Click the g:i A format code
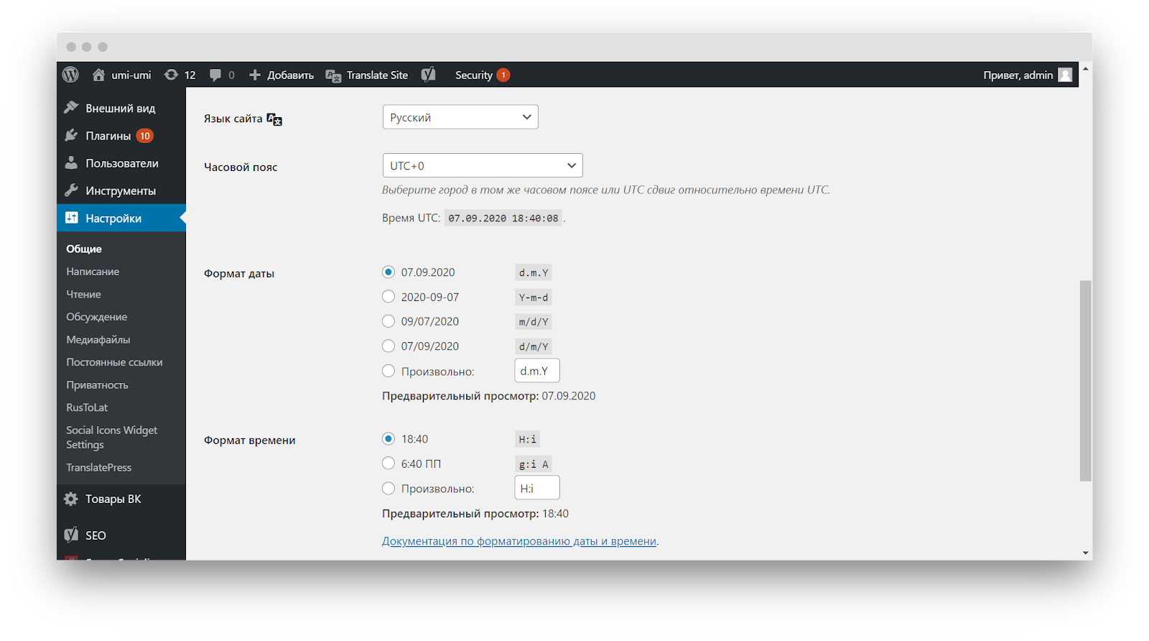The height and width of the screenshot is (641, 1149). click(x=534, y=464)
